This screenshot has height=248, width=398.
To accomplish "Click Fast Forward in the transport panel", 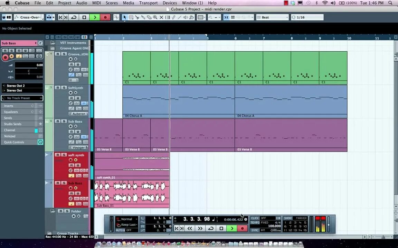I will 200,228.
